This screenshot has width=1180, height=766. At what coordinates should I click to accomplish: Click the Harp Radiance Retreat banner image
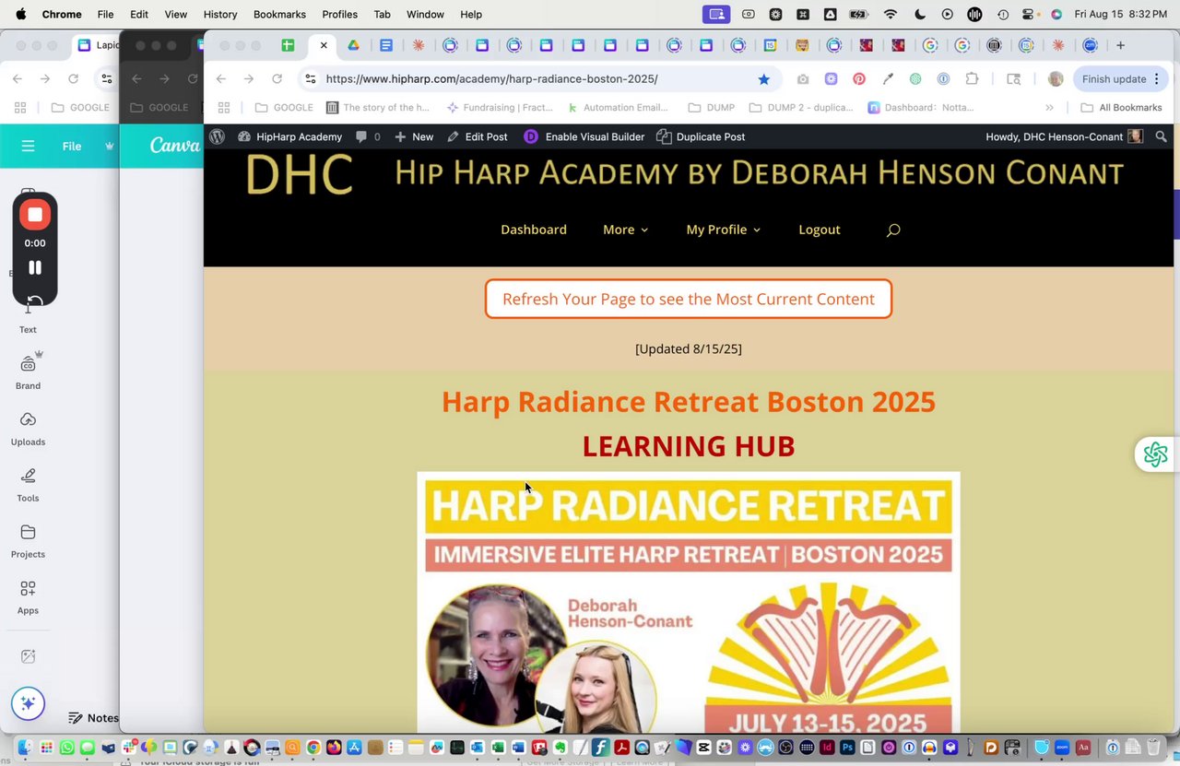click(x=689, y=602)
